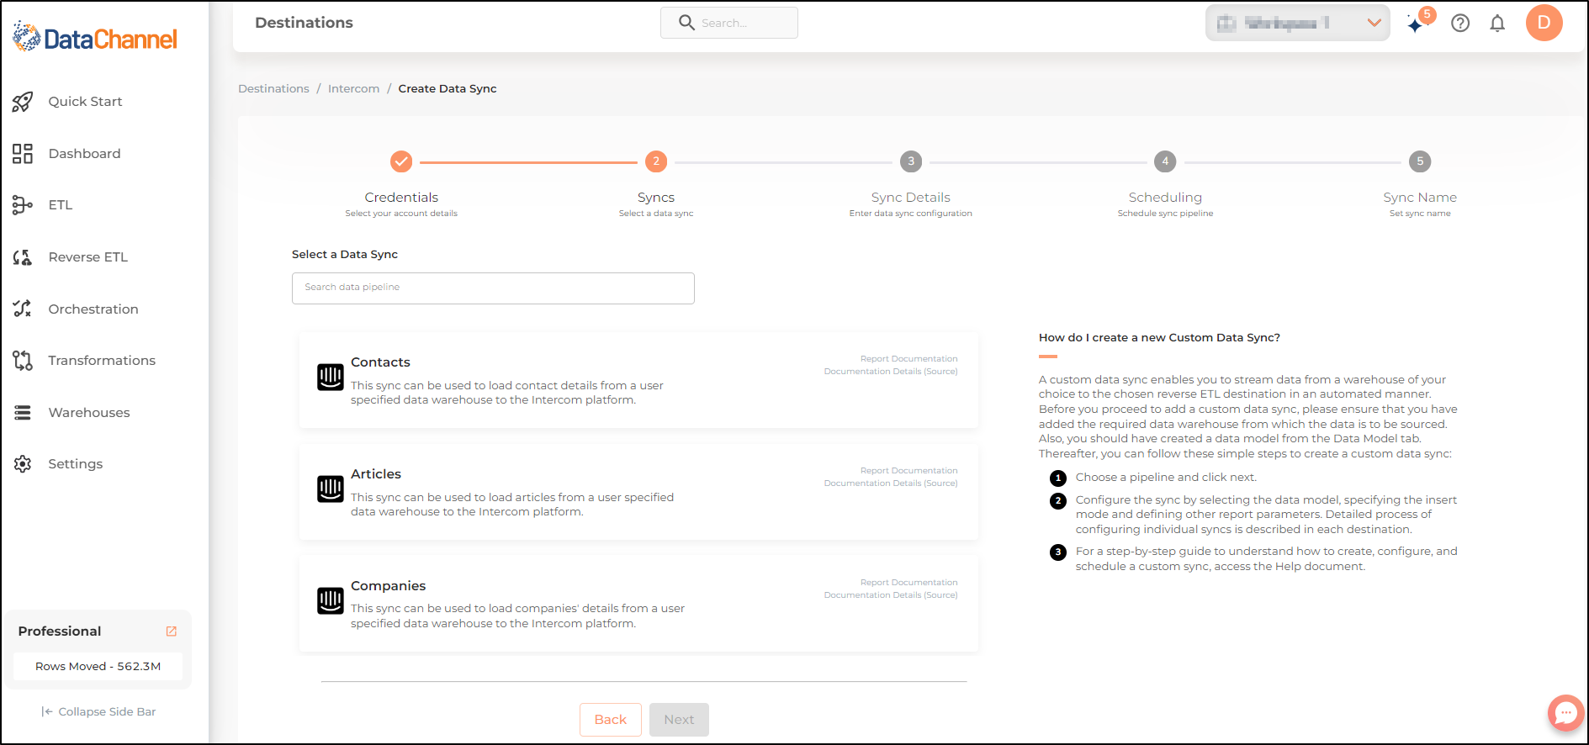Open the notifications bell

[1497, 23]
